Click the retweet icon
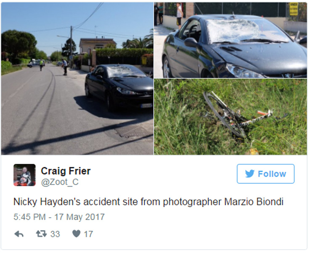324x261 pixels. coord(41,234)
